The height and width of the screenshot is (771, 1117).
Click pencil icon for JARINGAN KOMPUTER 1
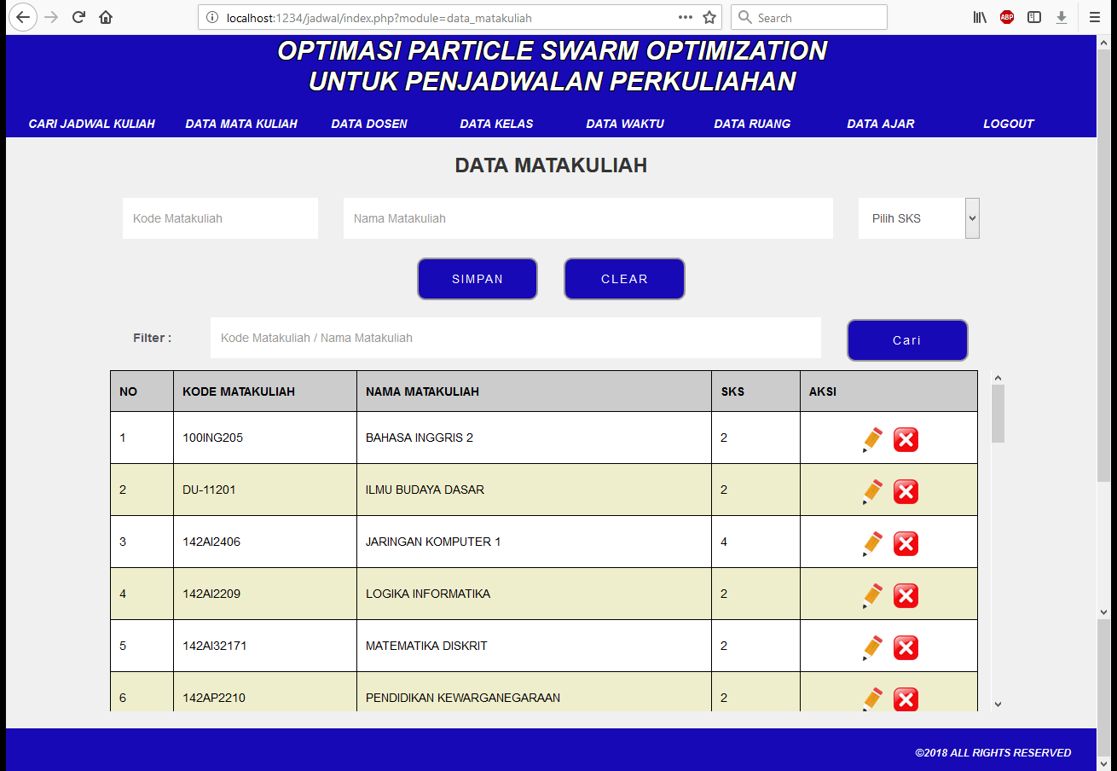pos(872,543)
